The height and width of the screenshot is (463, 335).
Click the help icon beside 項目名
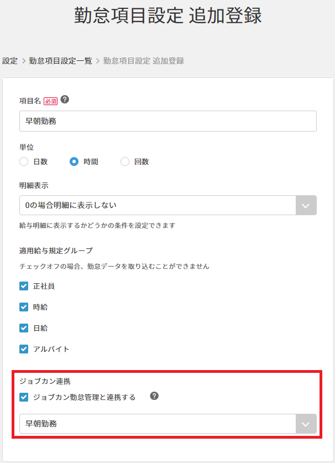65,100
